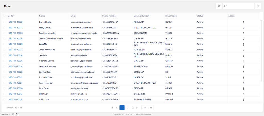Select current page 1 button

coord(122,108)
